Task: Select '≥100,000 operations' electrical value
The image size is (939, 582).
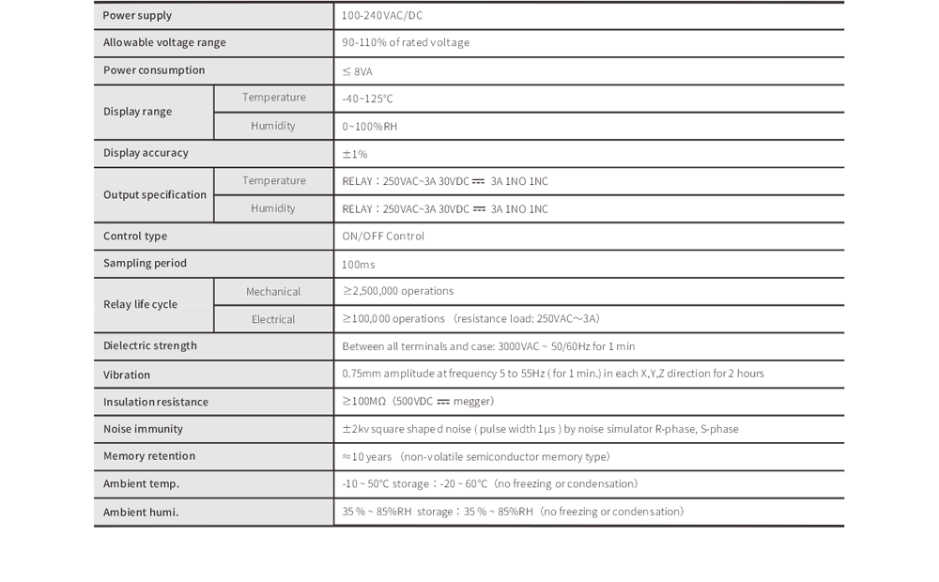Action: 470,318
